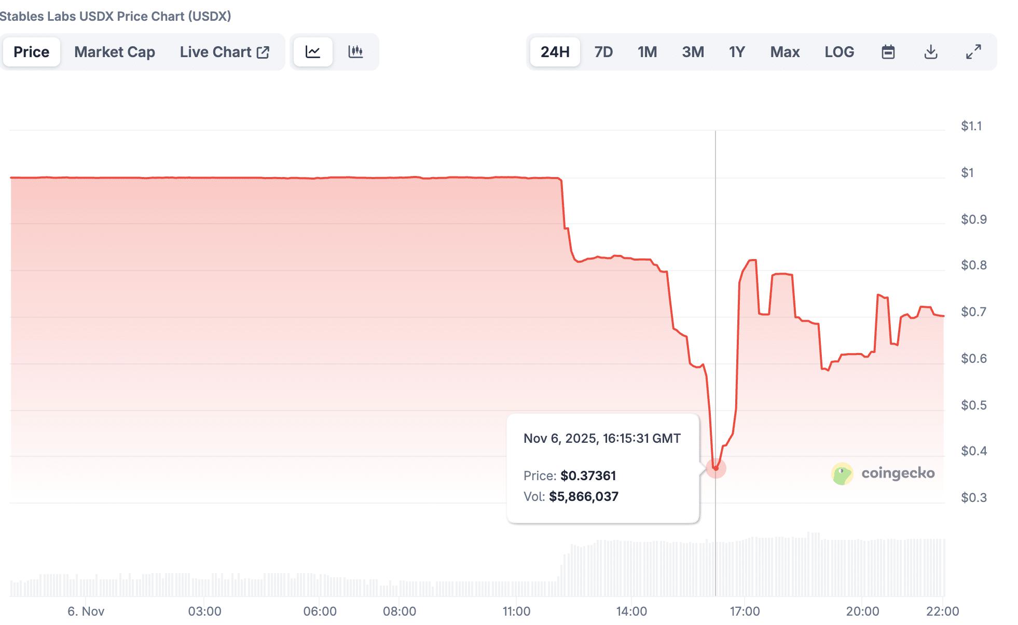Image resolution: width=1018 pixels, height=625 pixels.
Task: Show the 1Y price history
Action: [737, 52]
